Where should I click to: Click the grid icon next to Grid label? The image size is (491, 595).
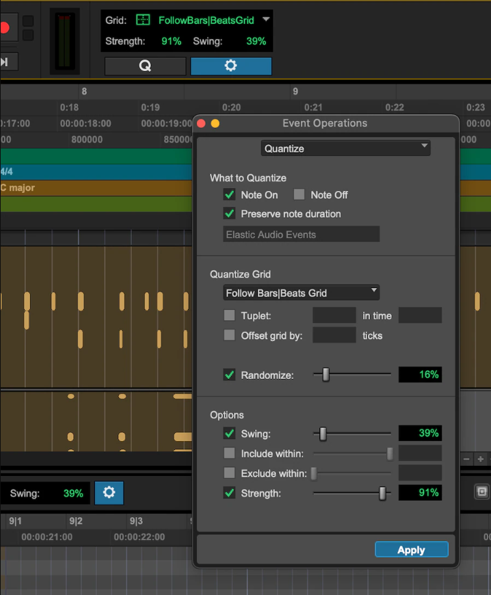pyautogui.click(x=143, y=21)
